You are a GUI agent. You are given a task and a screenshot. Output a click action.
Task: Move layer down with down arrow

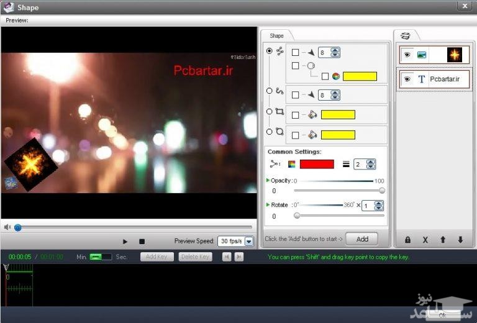[x=460, y=240]
